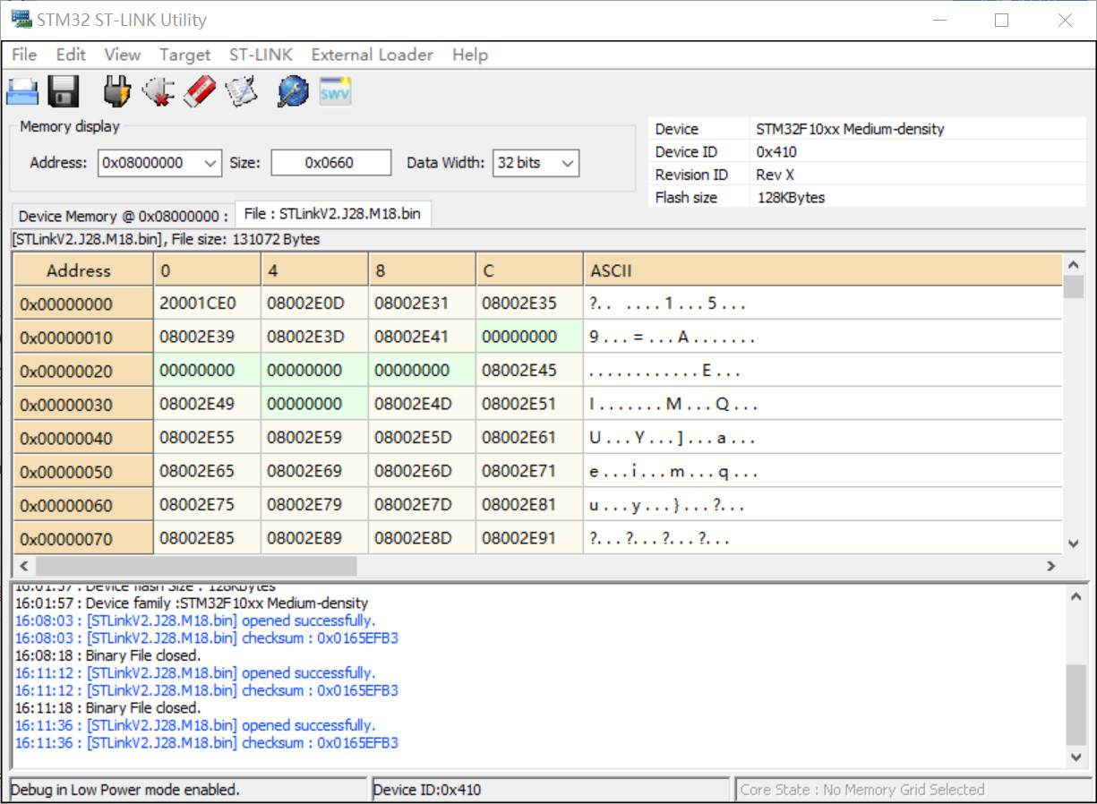
Task: Click memory grid scroll up arrow
Action: (1074, 265)
